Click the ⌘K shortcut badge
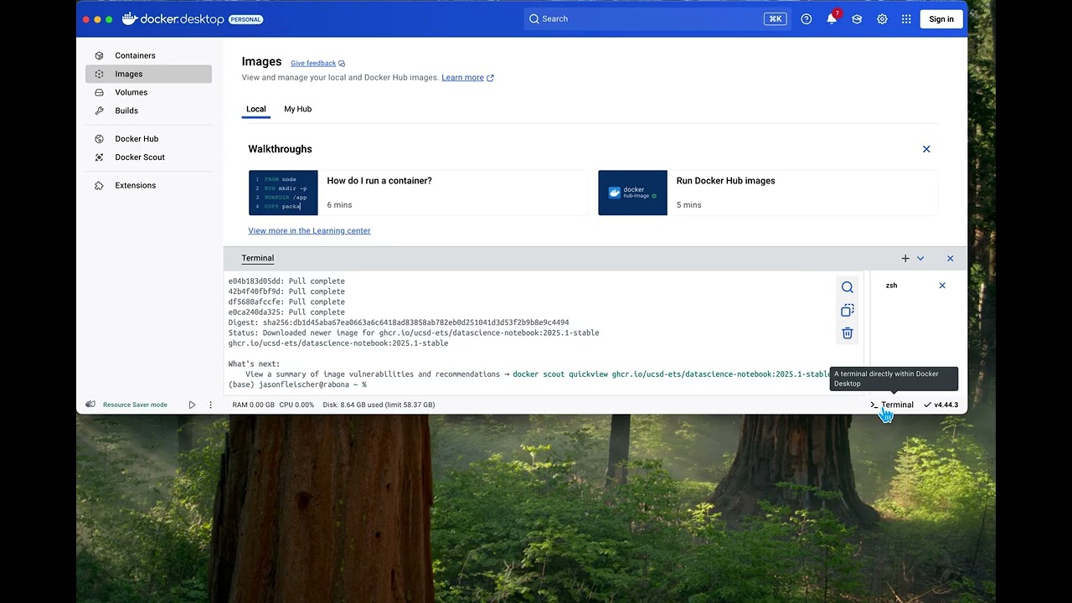This screenshot has height=603, width=1072. point(775,19)
